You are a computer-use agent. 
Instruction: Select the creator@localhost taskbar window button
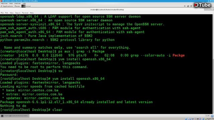coord(15,116)
